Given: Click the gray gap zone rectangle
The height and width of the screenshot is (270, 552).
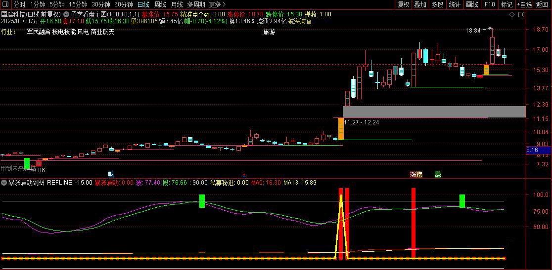Looking at the screenshot, I should click(434, 112).
